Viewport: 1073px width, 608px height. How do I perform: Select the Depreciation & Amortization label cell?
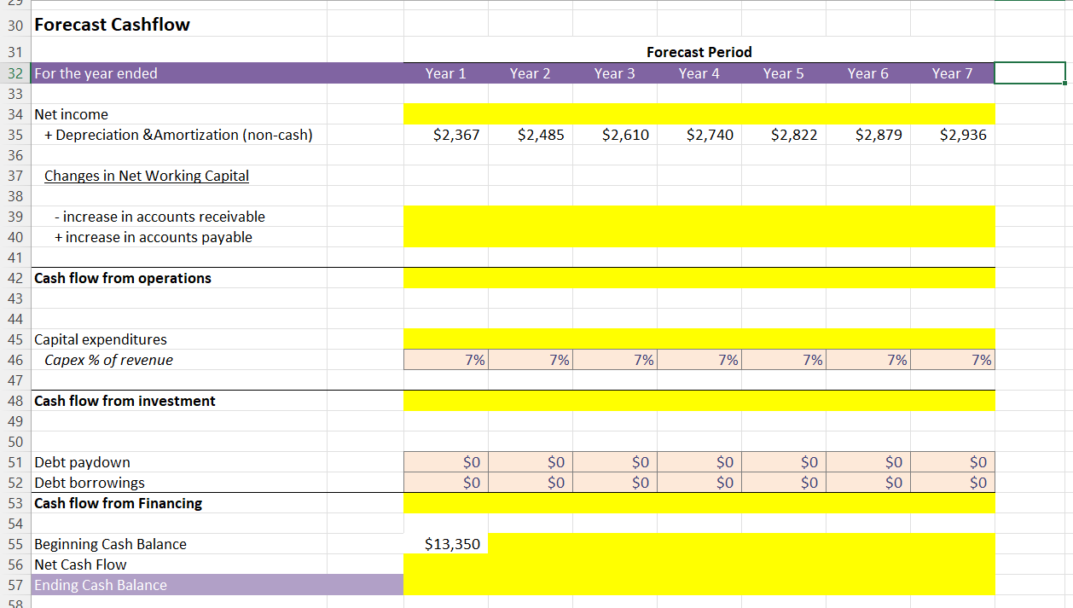click(x=179, y=135)
